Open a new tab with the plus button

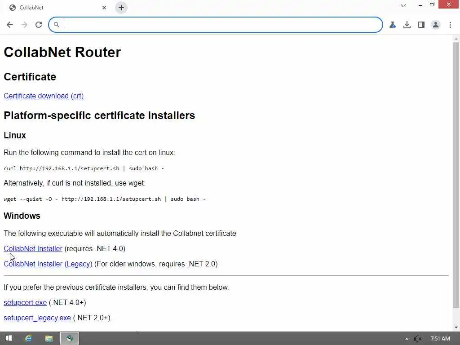pyautogui.click(x=121, y=8)
